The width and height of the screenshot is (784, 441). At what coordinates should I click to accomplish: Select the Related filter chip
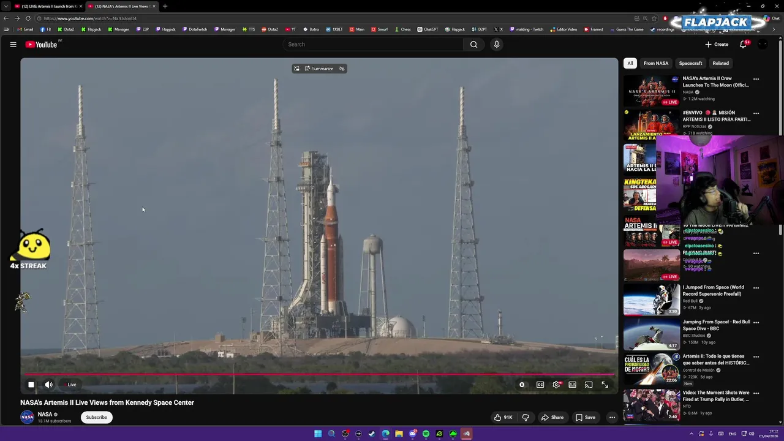click(x=720, y=63)
